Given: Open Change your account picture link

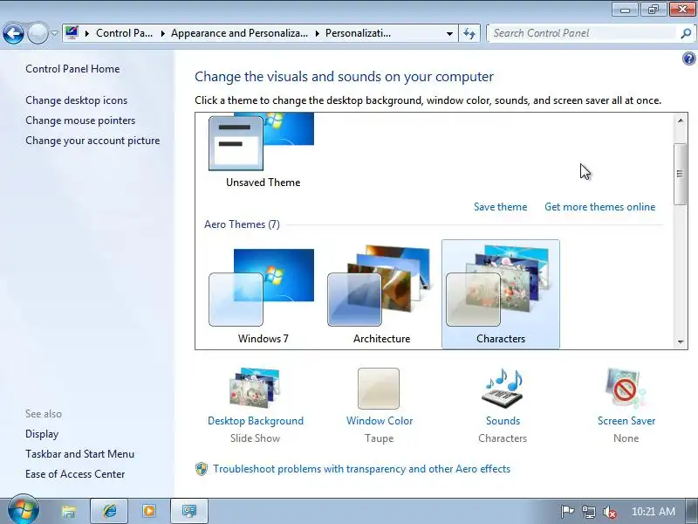Looking at the screenshot, I should (x=92, y=141).
